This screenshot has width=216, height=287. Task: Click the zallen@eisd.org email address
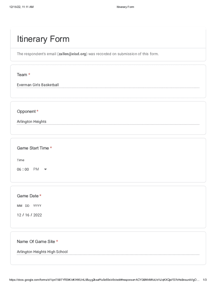(x=72, y=54)
